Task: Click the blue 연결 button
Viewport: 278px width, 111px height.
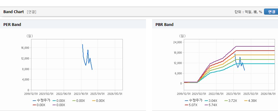Action: (x=271, y=12)
